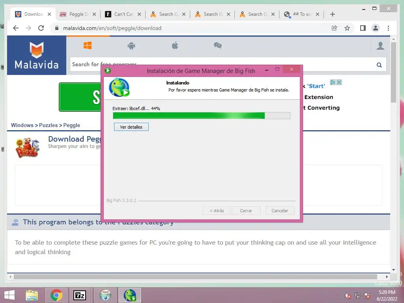The image size is (404, 303).
Task: Close the ad with its X icon
Action: click(x=339, y=82)
